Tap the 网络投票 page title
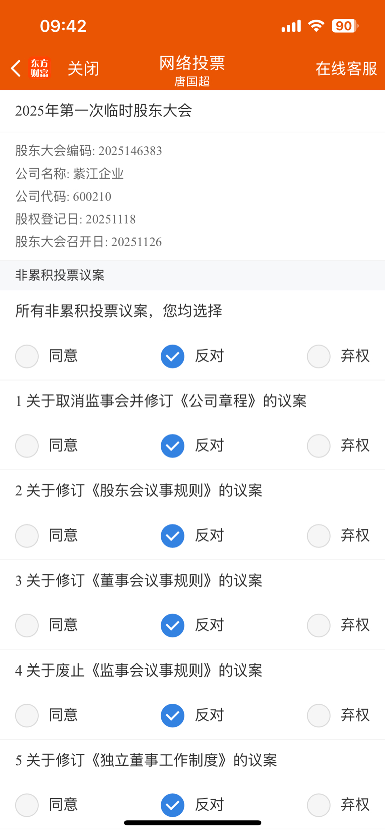This screenshot has width=385, height=834. (192, 63)
